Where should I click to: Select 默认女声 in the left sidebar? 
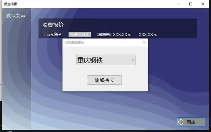point(16,16)
